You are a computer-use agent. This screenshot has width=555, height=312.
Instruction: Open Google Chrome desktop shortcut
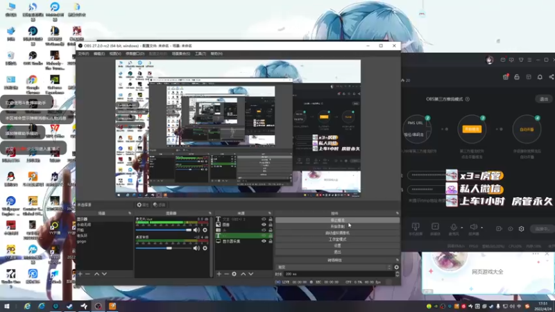coord(33,84)
